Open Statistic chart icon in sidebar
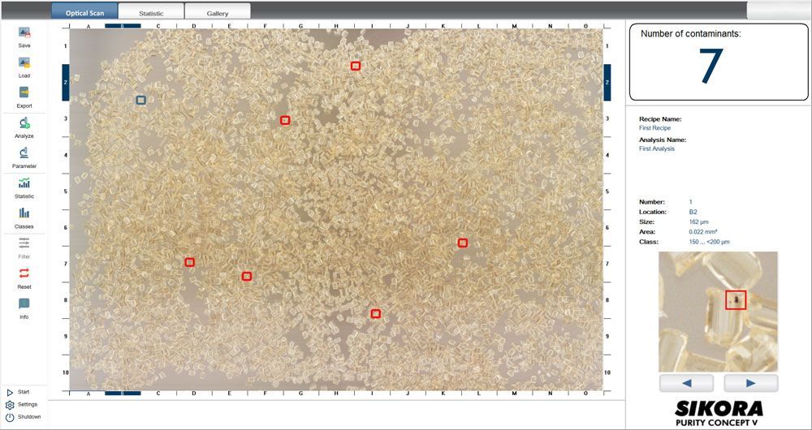 coord(24,184)
